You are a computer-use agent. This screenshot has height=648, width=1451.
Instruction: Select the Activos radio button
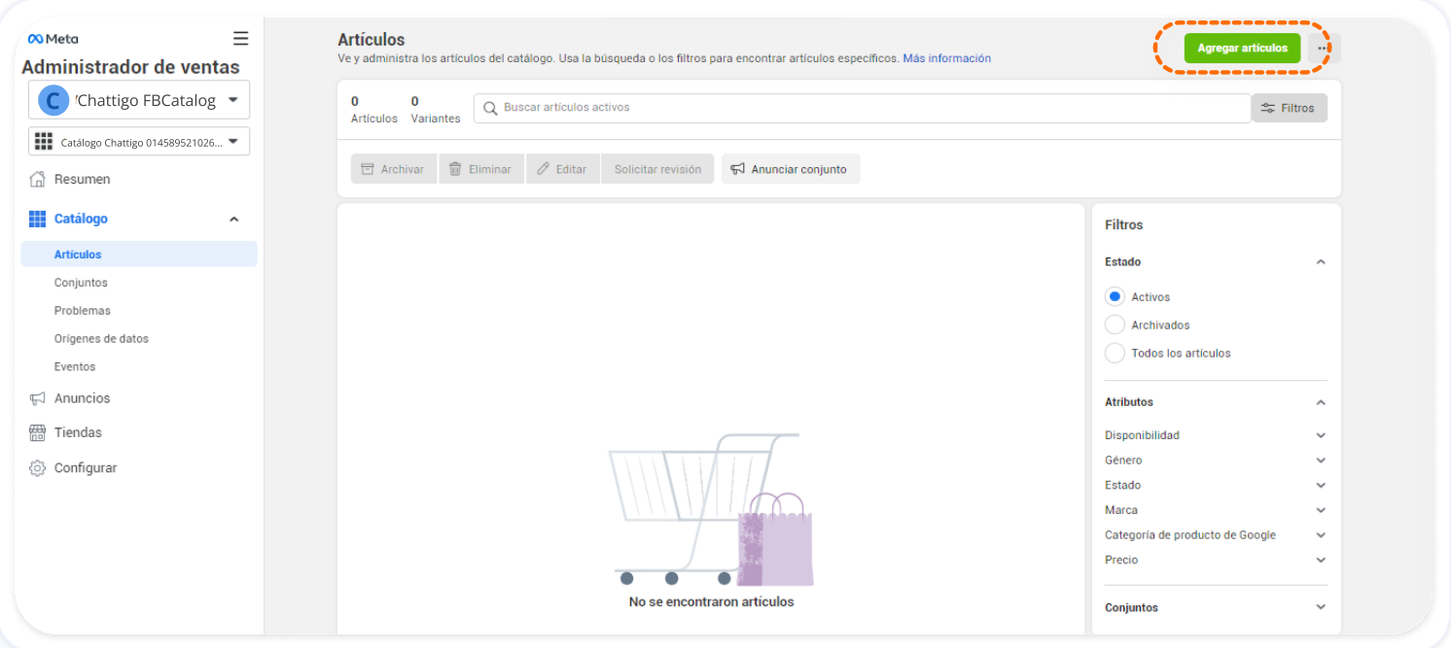1115,297
